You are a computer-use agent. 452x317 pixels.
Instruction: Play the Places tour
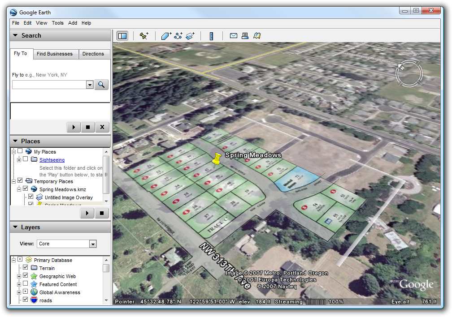(87, 213)
